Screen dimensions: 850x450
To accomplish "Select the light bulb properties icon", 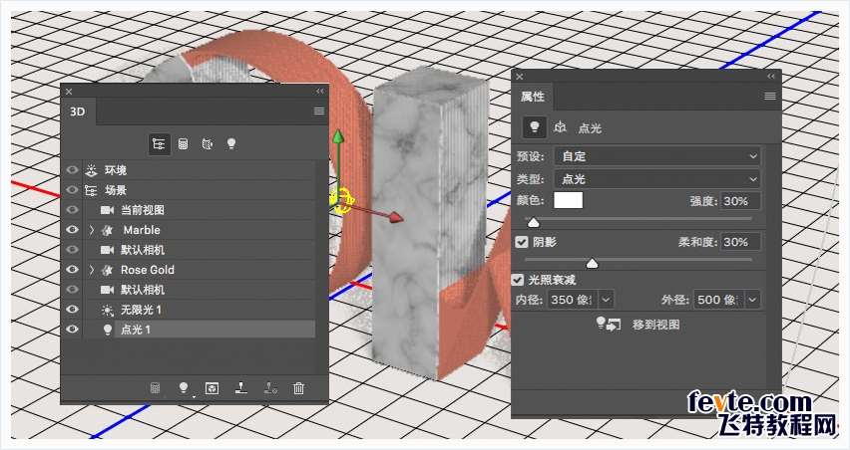I will [x=535, y=127].
